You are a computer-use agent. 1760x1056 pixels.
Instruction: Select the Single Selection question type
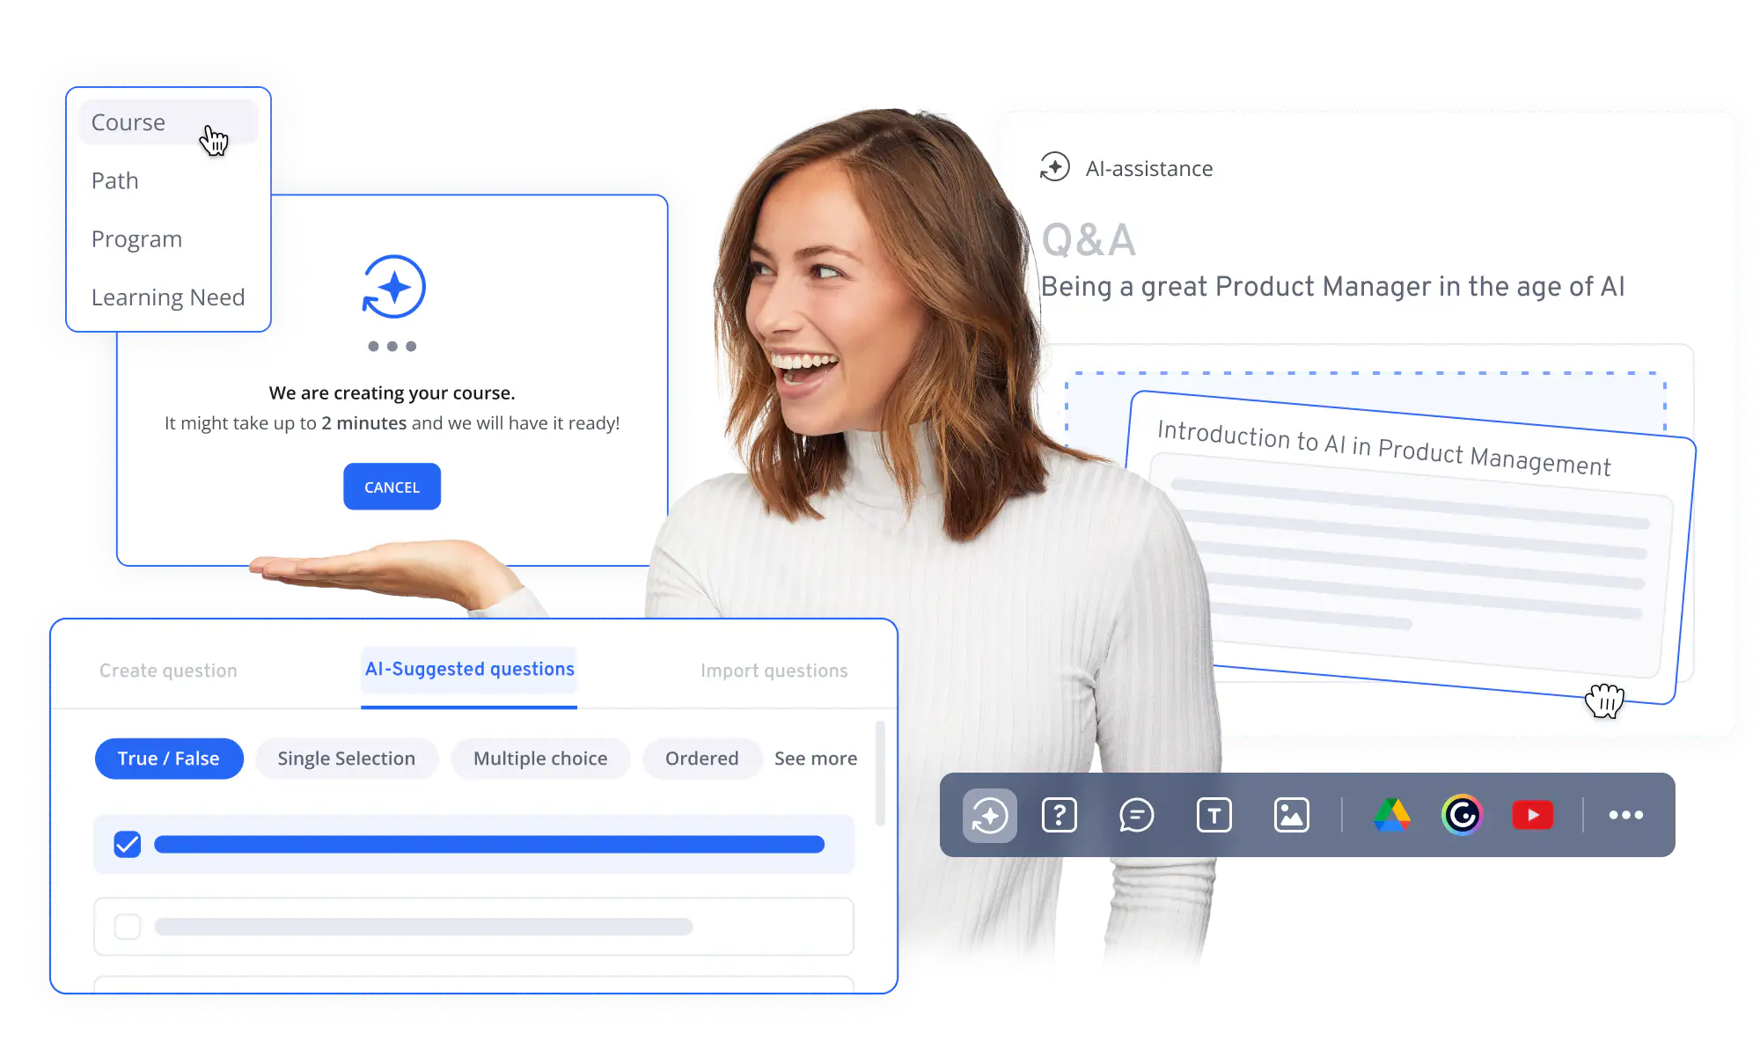346,759
